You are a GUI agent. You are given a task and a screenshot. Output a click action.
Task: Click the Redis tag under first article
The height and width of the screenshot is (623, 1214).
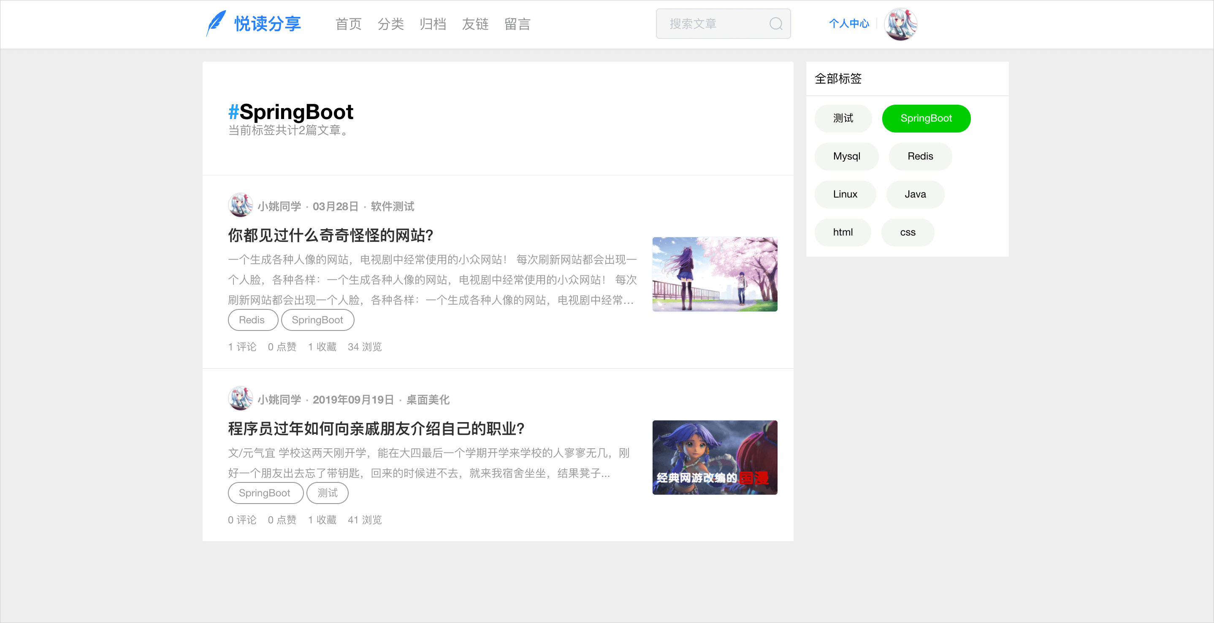coord(252,320)
